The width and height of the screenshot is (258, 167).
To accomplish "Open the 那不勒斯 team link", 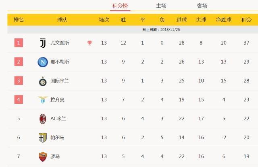I will [x=60, y=62].
